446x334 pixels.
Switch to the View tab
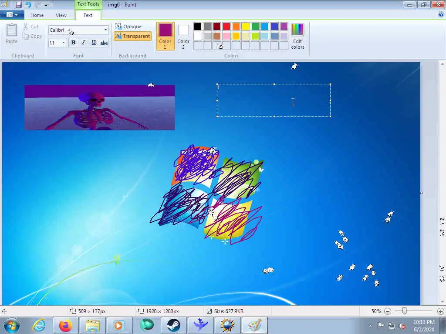(61, 15)
